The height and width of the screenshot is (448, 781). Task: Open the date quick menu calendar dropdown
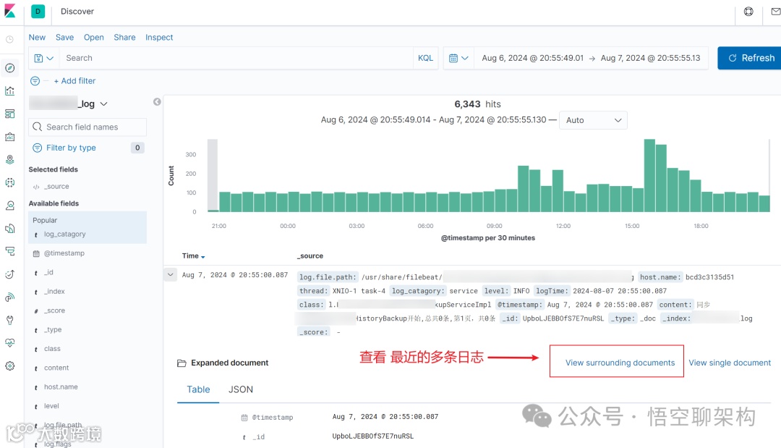458,58
